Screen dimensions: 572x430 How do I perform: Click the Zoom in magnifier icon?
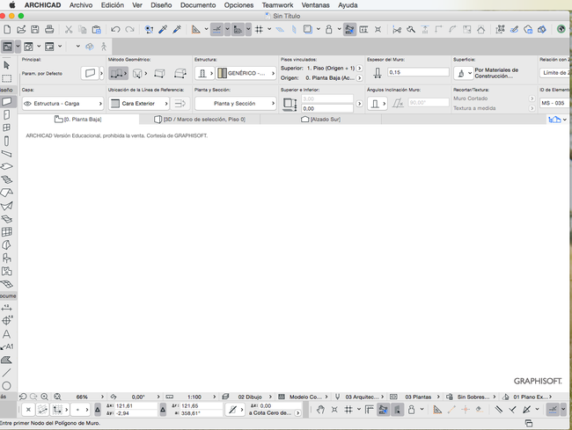tap(45, 397)
